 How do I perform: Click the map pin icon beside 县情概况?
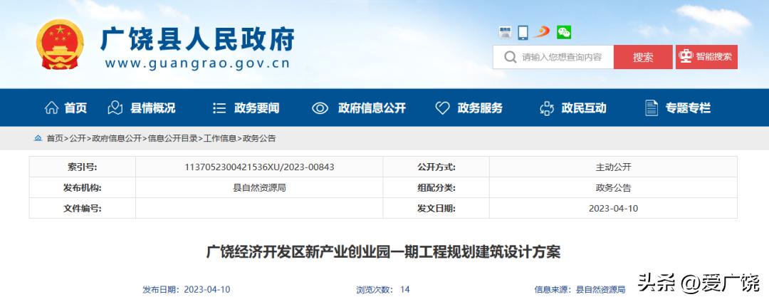115,108
